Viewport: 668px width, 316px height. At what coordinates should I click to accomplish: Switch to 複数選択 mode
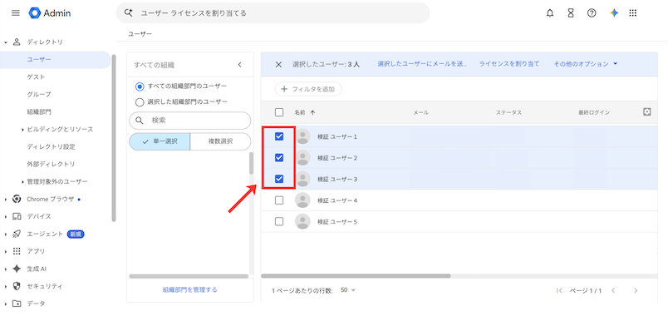coord(220,141)
